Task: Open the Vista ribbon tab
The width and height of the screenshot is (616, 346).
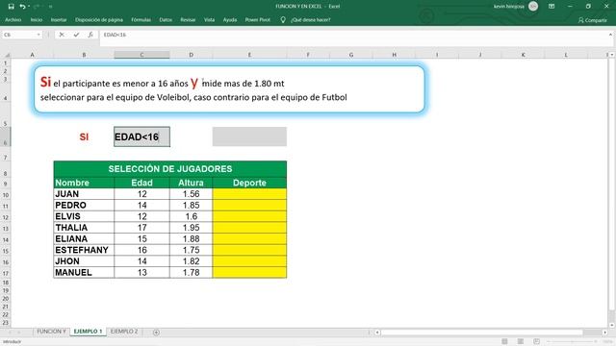Action: [209, 19]
